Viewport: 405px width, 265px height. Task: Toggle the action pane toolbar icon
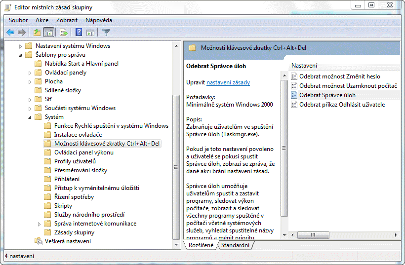[90, 33]
